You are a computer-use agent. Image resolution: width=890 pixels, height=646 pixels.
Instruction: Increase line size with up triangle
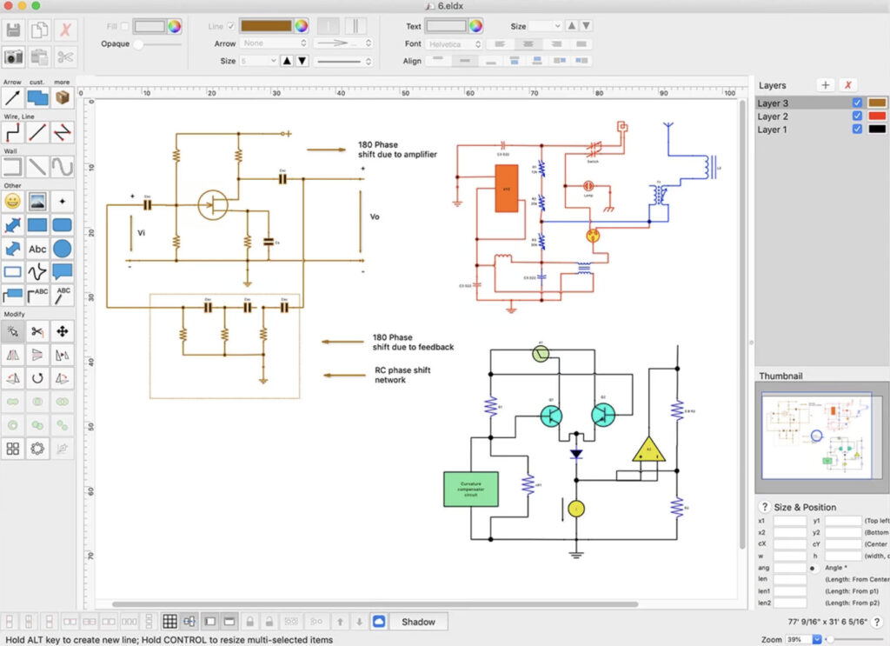pos(287,61)
